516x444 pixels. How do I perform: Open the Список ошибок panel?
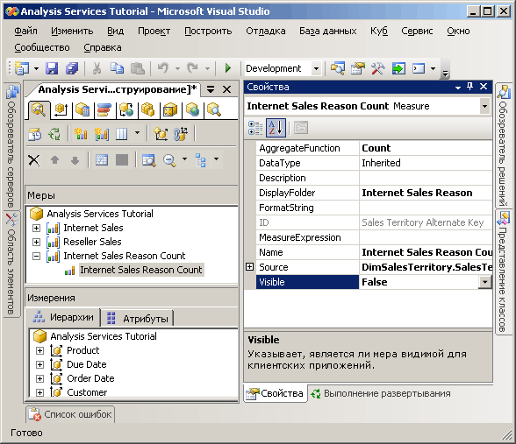[x=71, y=414]
